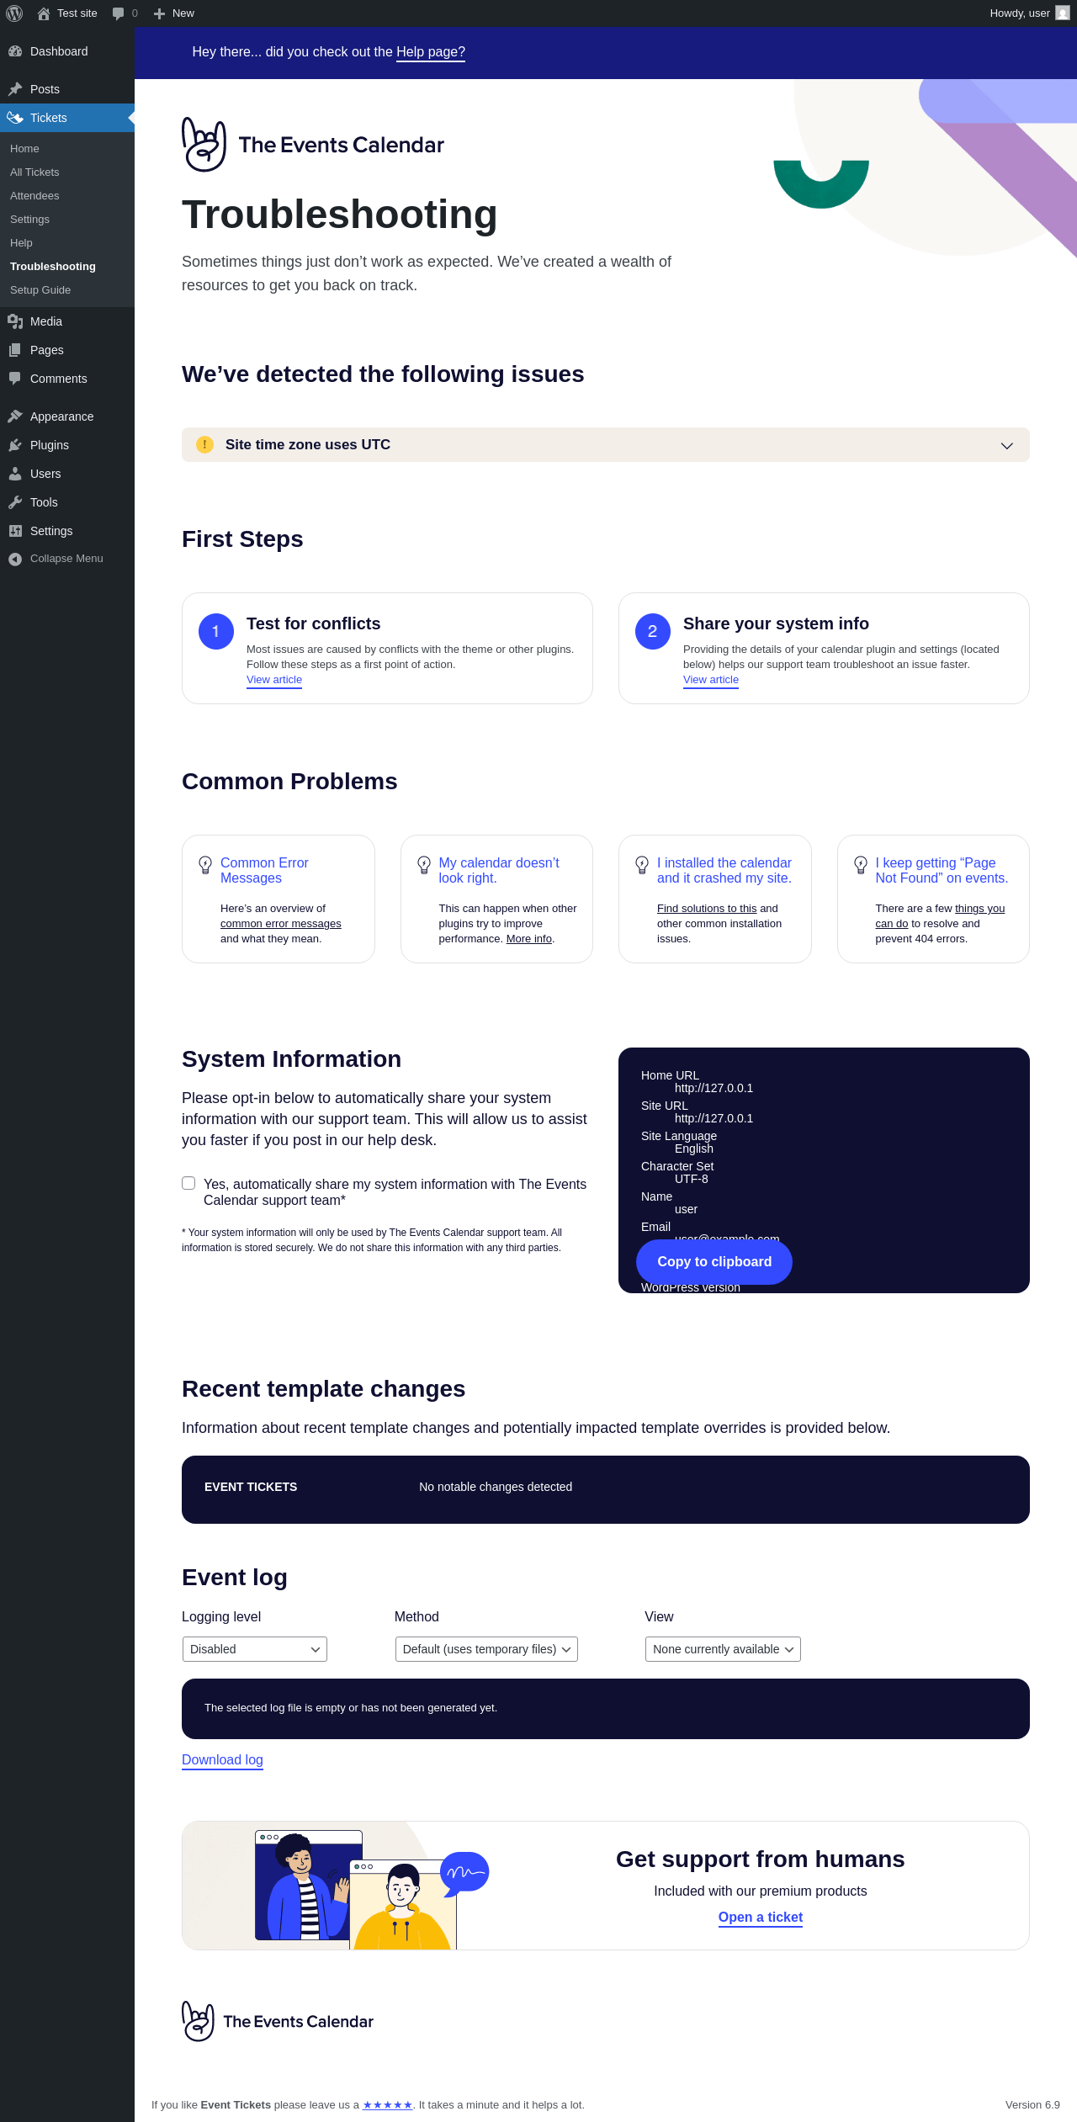Screen dimensions: 1077x2122
Task: Click lightbulb icon beside Page Not Found
Action: point(861,865)
